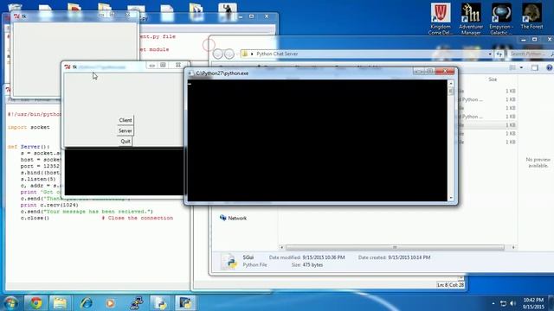Click the SGui Python file icon in details pane
This screenshot has height=311, width=554.
pyautogui.click(x=229, y=261)
